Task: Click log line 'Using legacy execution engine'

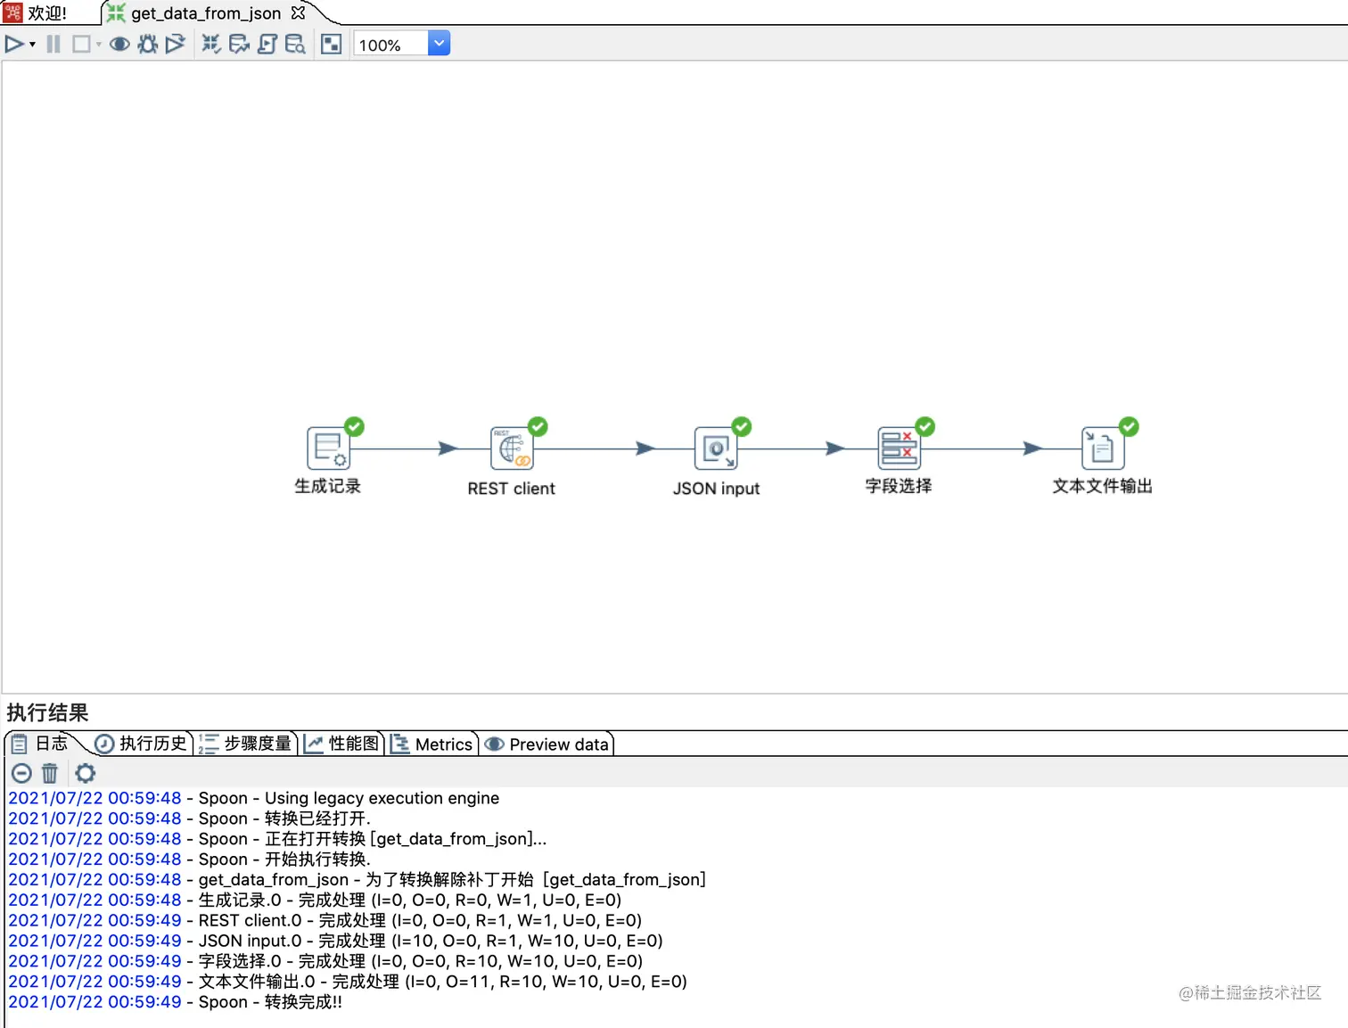Action: click(254, 798)
